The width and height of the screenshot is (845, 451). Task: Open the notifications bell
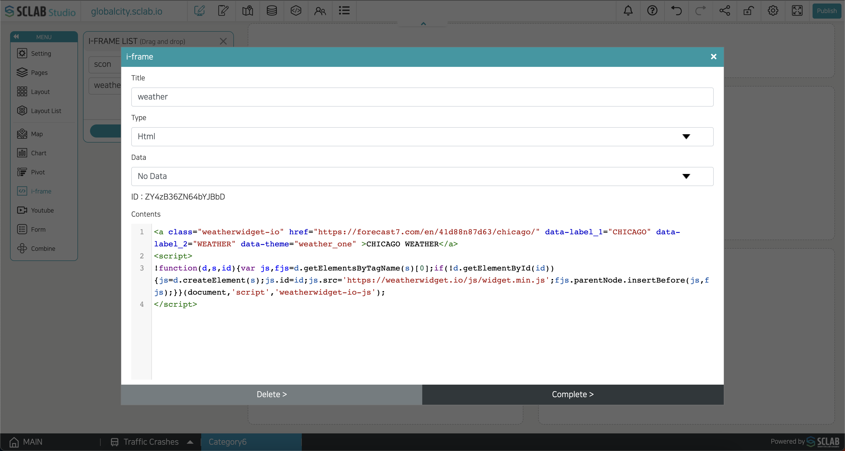tap(628, 11)
